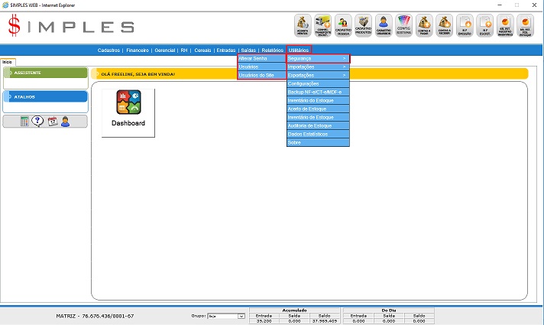Click the Atalhos panel header

[46, 97]
